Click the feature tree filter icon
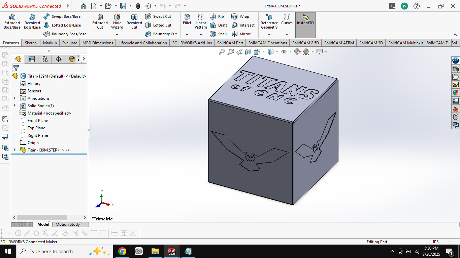 click(16, 68)
